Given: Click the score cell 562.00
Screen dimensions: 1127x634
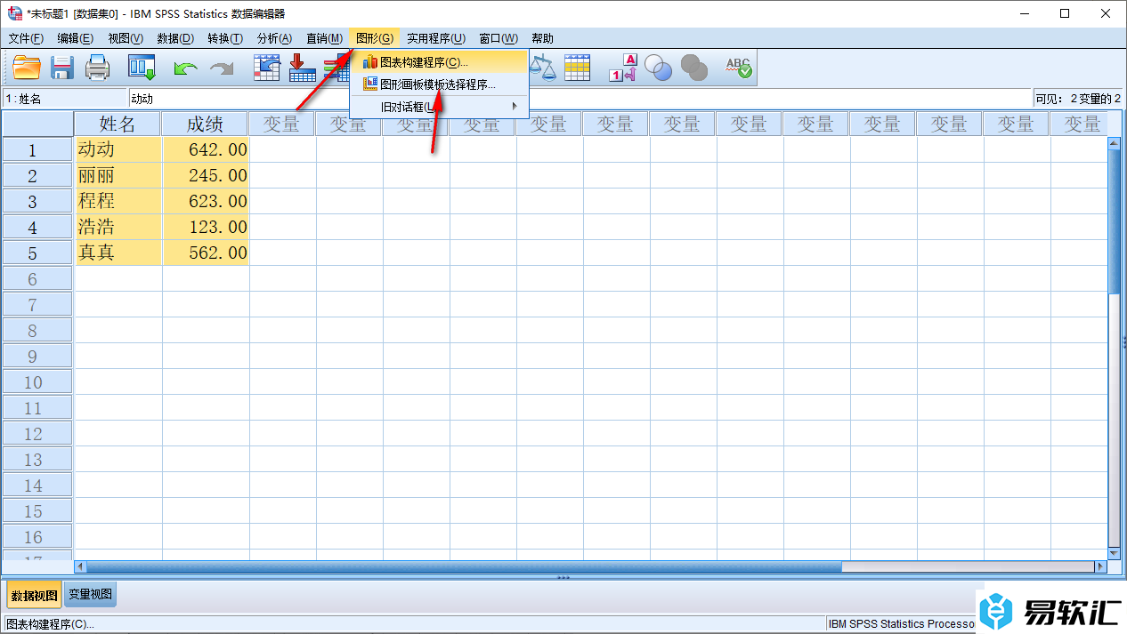Looking at the screenshot, I should click(206, 253).
